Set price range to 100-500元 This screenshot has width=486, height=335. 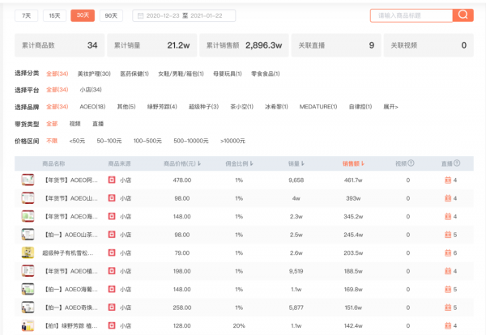(147, 141)
